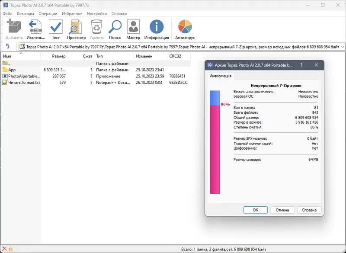Click the Добавить (Add) toolbar icon
This screenshot has width=346, height=253.
(14, 27)
